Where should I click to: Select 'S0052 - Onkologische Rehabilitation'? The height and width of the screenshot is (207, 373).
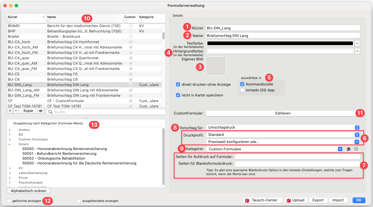tap(53, 158)
